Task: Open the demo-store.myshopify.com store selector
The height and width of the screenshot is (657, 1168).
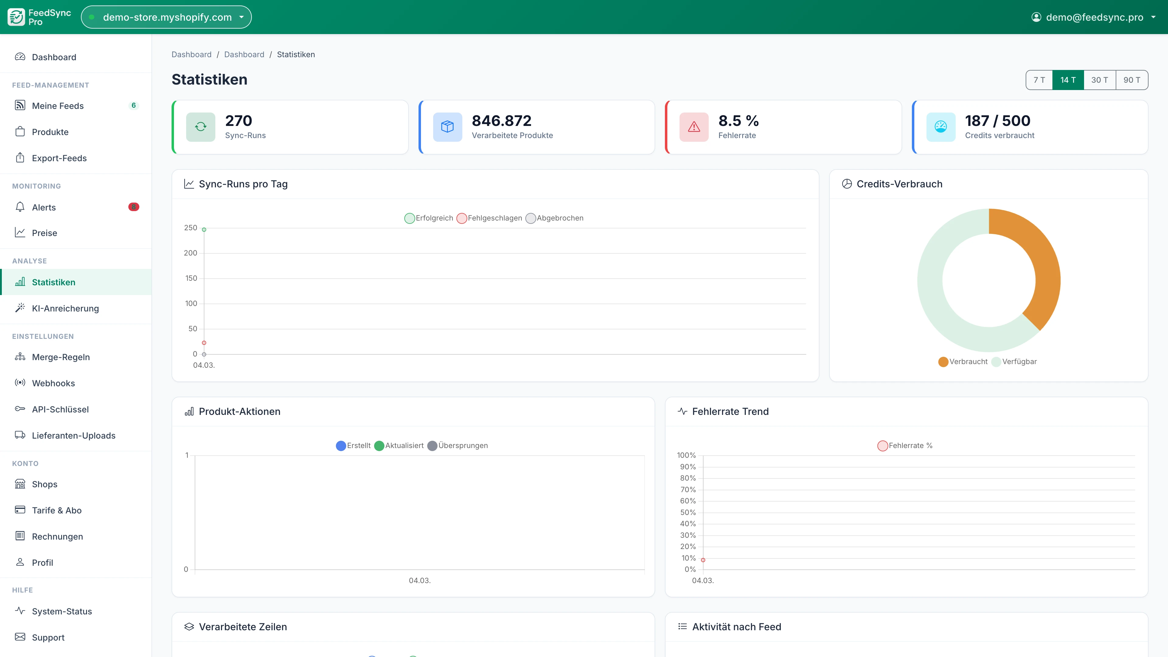Action: click(166, 17)
